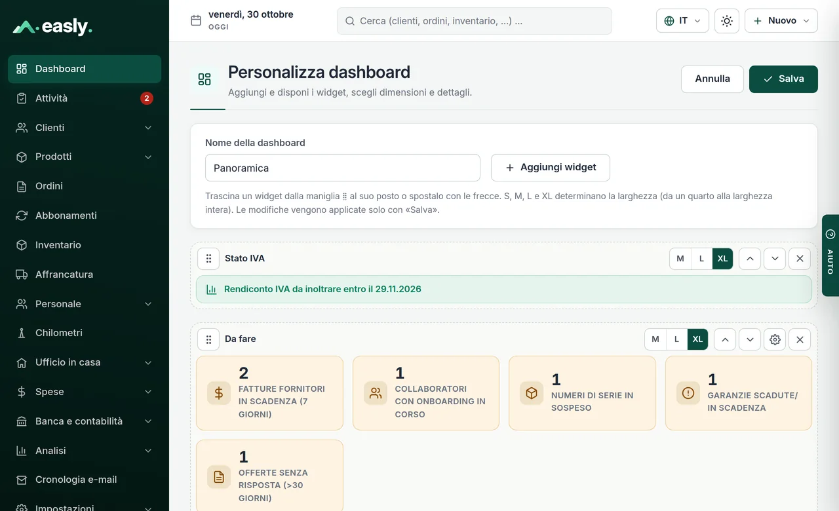The image size is (839, 511).
Task: Move Stato IVA widget up
Action: point(750,259)
